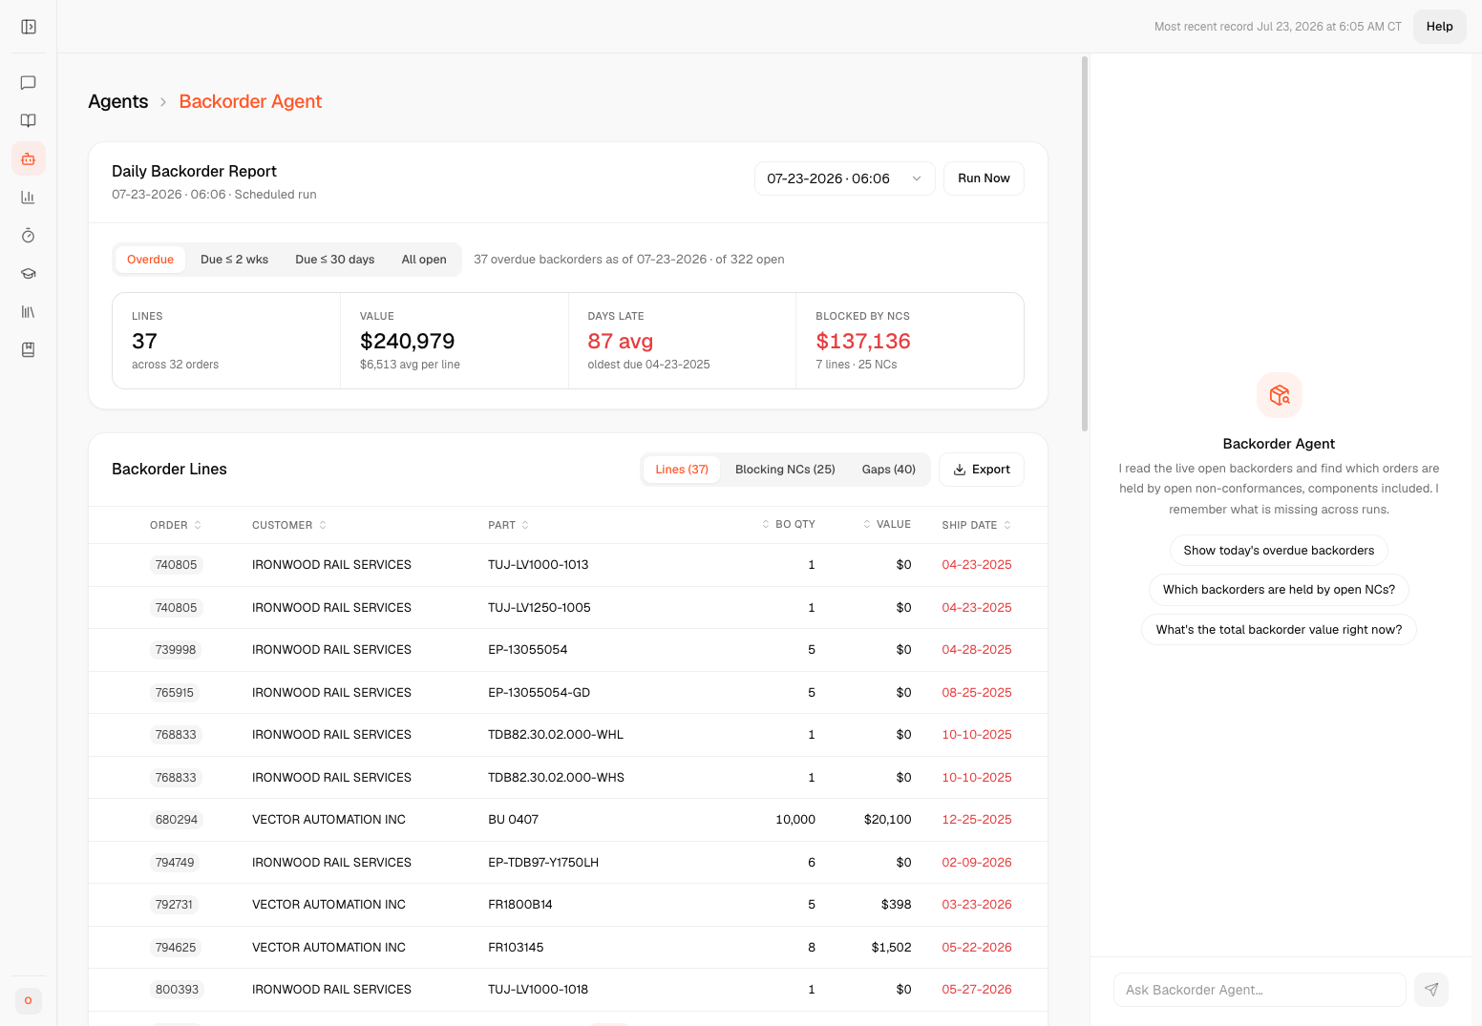Click the Lines 37 summary card
Screen dimensions: 1482x1026
pos(226,341)
